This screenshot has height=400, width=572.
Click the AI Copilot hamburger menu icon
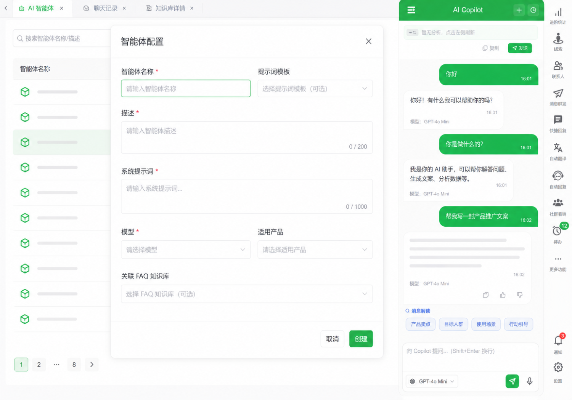coord(411,10)
